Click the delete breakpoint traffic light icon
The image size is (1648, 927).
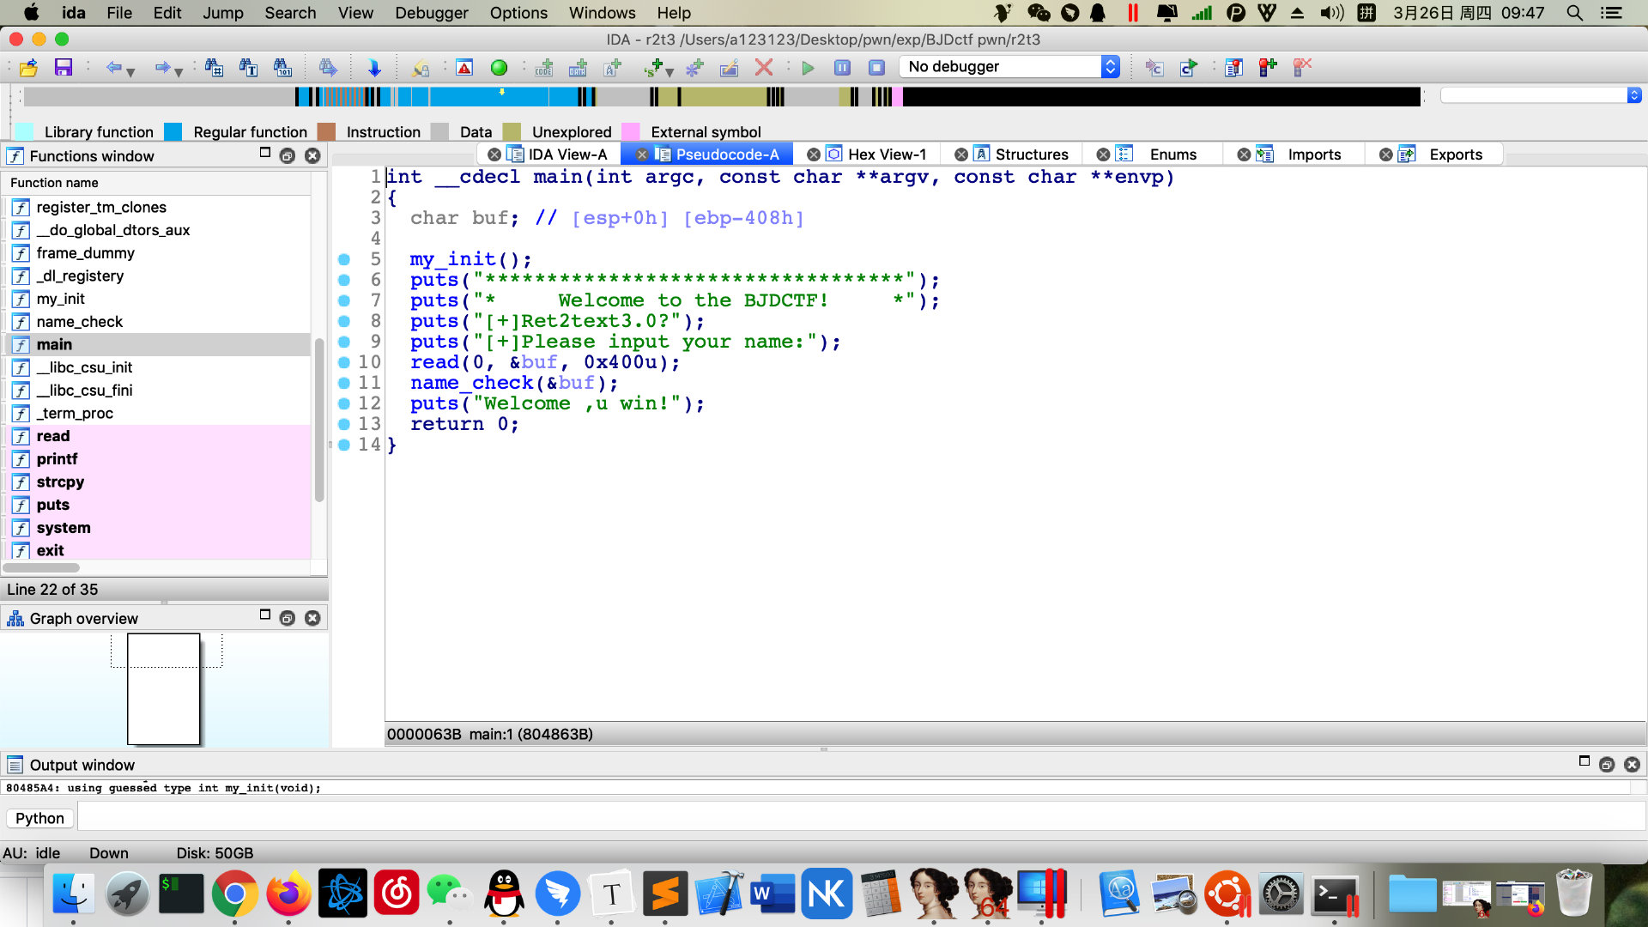point(1302,67)
